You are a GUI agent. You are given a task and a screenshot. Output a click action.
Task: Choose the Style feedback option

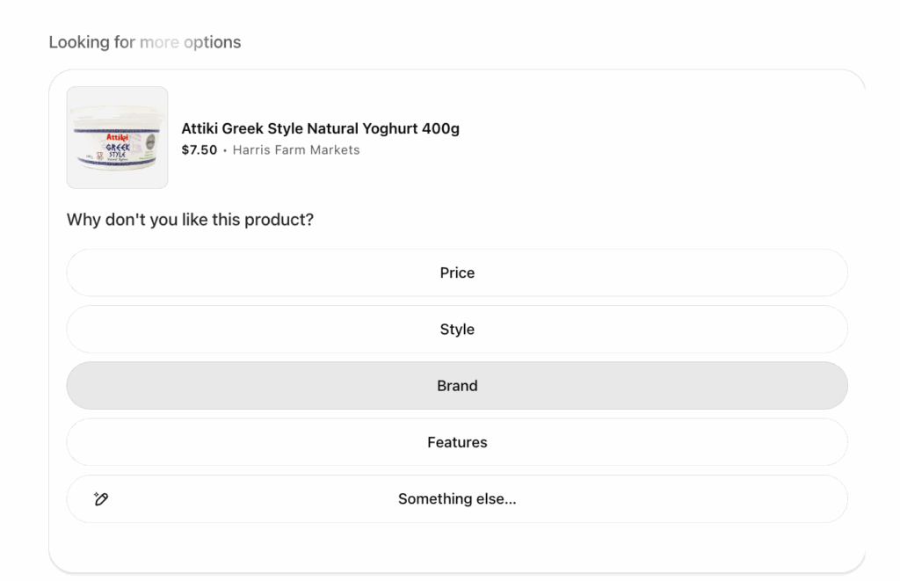pos(457,330)
